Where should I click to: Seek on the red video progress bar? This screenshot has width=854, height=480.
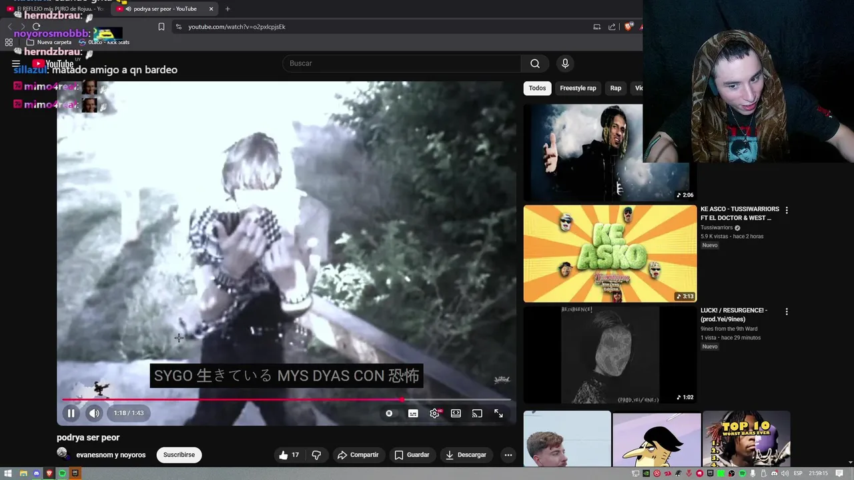tap(287, 400)
